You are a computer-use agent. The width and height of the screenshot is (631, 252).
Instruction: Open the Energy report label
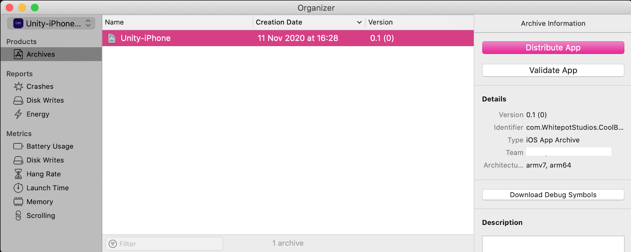click(38, 114)
